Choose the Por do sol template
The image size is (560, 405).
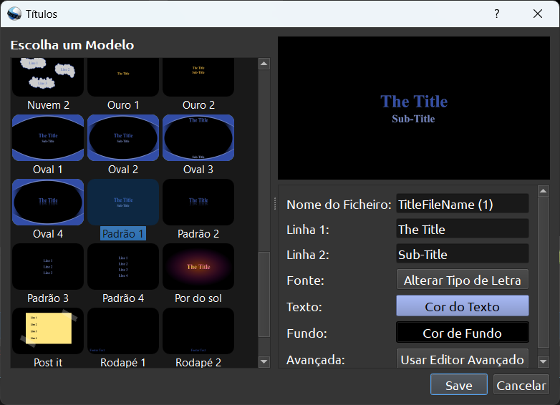click(198, 266)
